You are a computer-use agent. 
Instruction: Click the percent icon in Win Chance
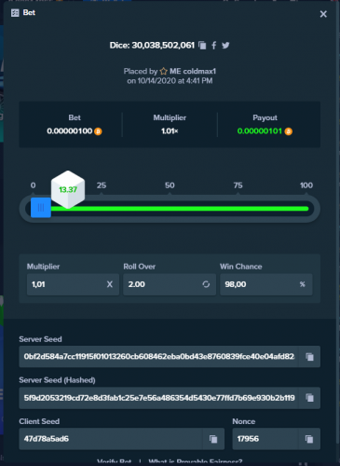[x=302, y=284]
